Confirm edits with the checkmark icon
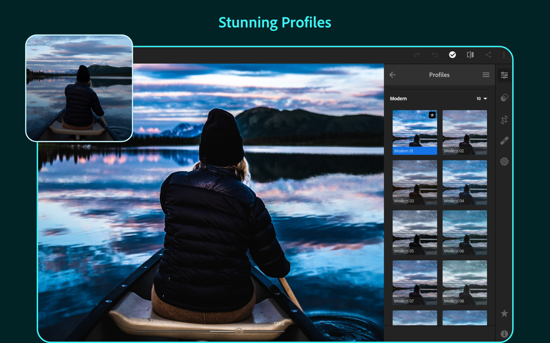Image resolution: width=550 pixels, height=343 pixels. click(x=452, y=55)
